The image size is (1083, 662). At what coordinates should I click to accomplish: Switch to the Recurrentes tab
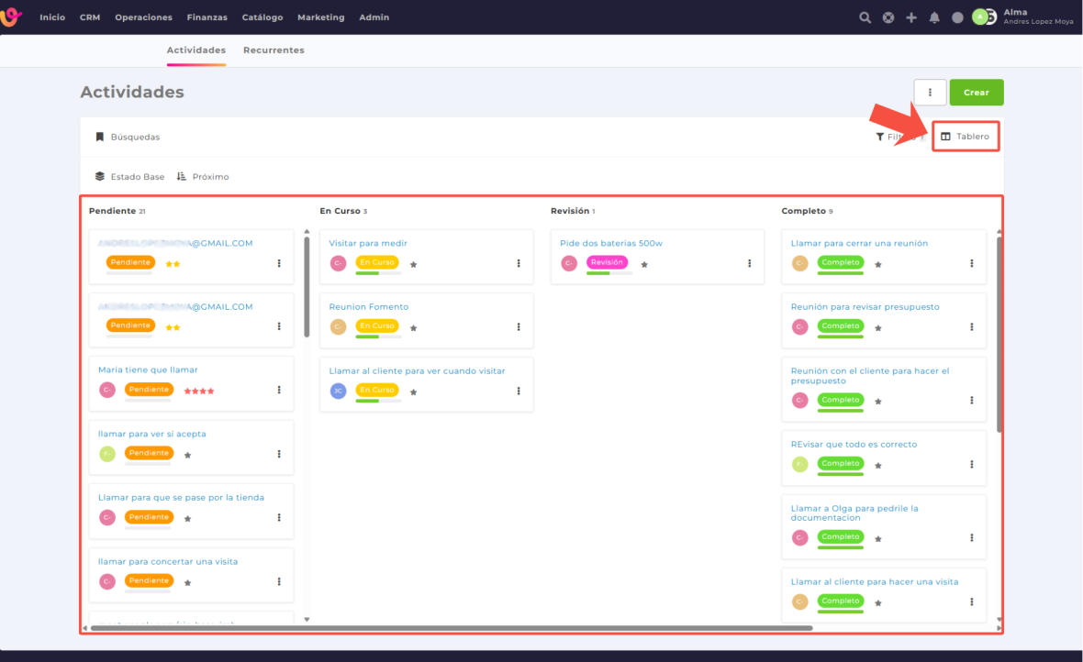pos(274,50)
